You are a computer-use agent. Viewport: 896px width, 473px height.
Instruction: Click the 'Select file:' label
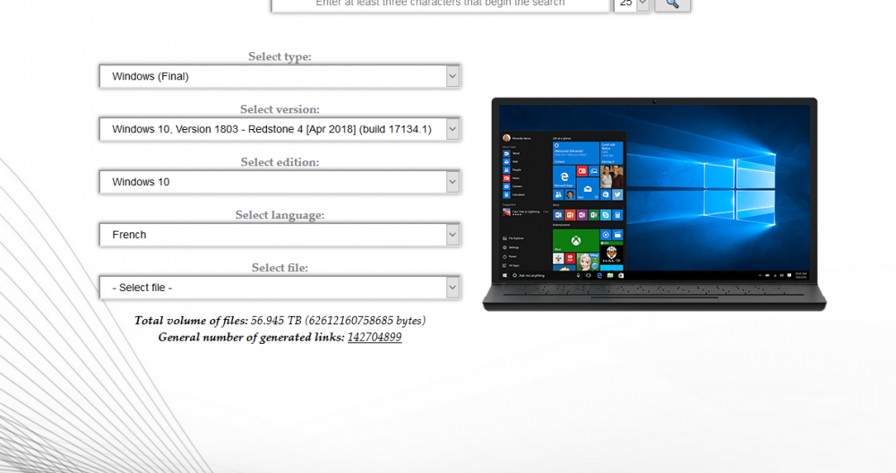coord(280,268)
